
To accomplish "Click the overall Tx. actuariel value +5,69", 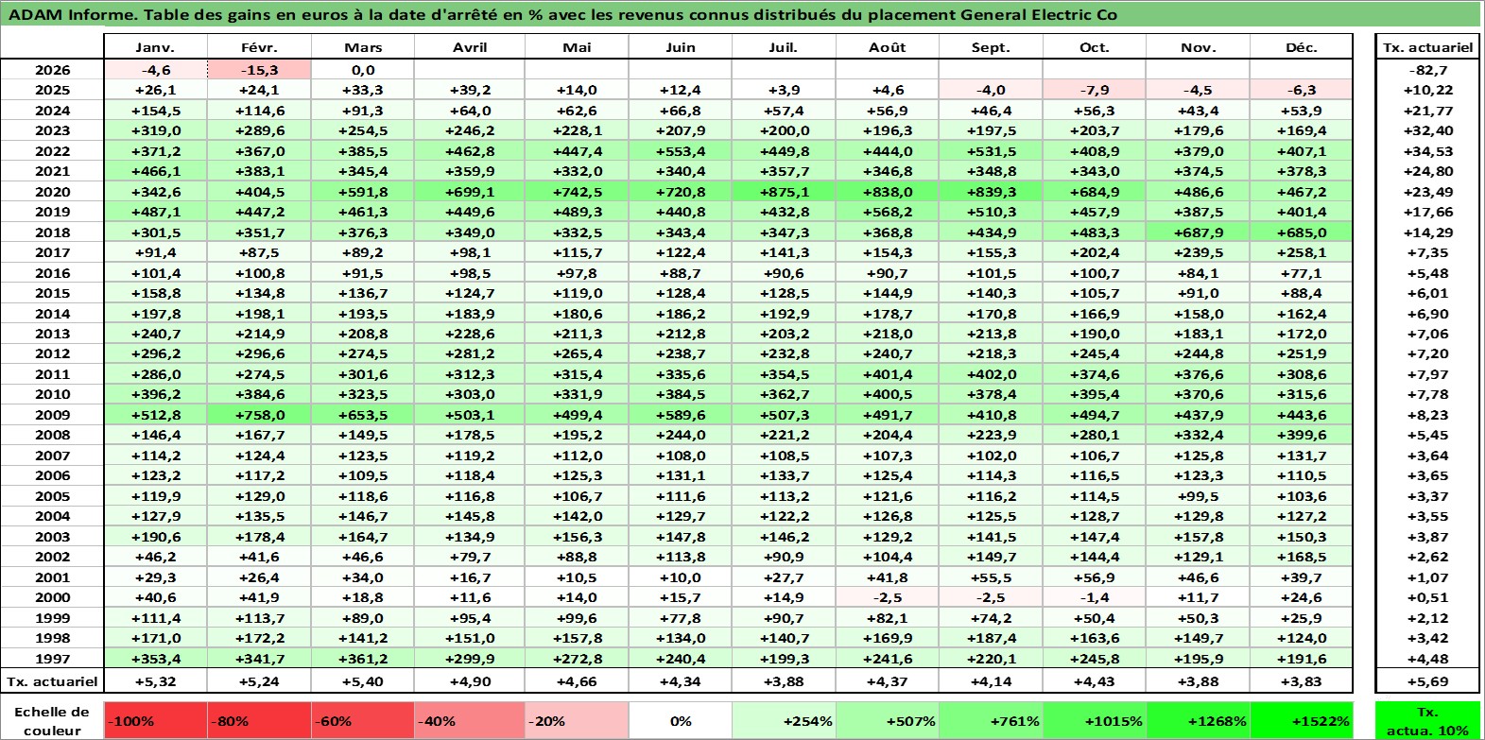I will click(1427, 681).
